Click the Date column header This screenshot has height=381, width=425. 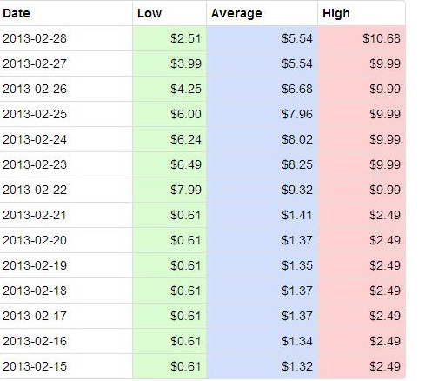(66, 13)
